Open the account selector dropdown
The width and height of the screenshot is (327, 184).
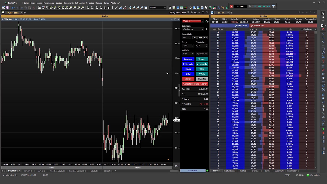(x=202, y=21)
